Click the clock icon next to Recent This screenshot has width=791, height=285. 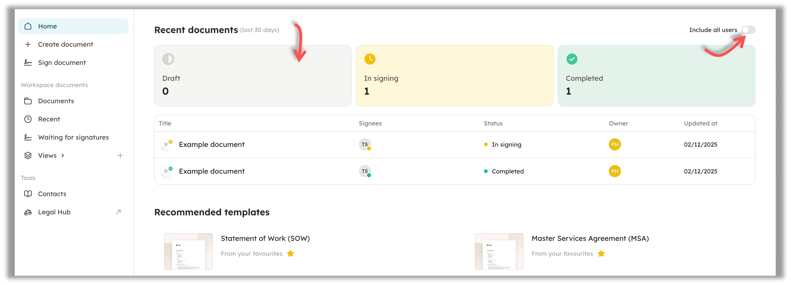pos(28,119)
